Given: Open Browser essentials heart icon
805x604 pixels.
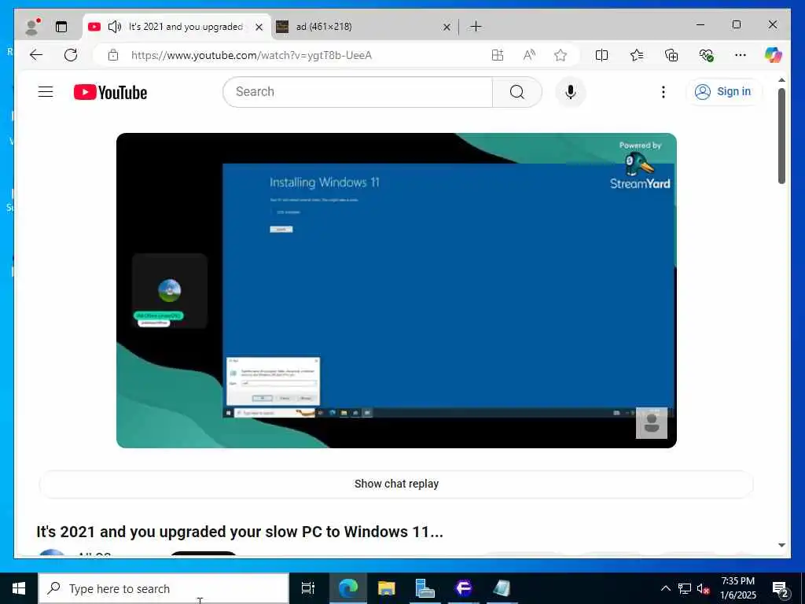Looking at the screenshot, I should (706, 55).
